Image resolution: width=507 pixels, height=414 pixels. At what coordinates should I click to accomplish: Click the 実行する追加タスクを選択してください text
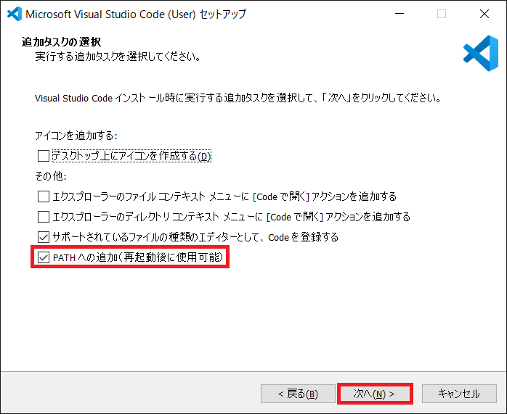(118, 57)
